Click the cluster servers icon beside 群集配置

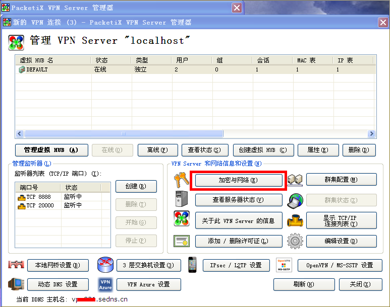[295, 180]
